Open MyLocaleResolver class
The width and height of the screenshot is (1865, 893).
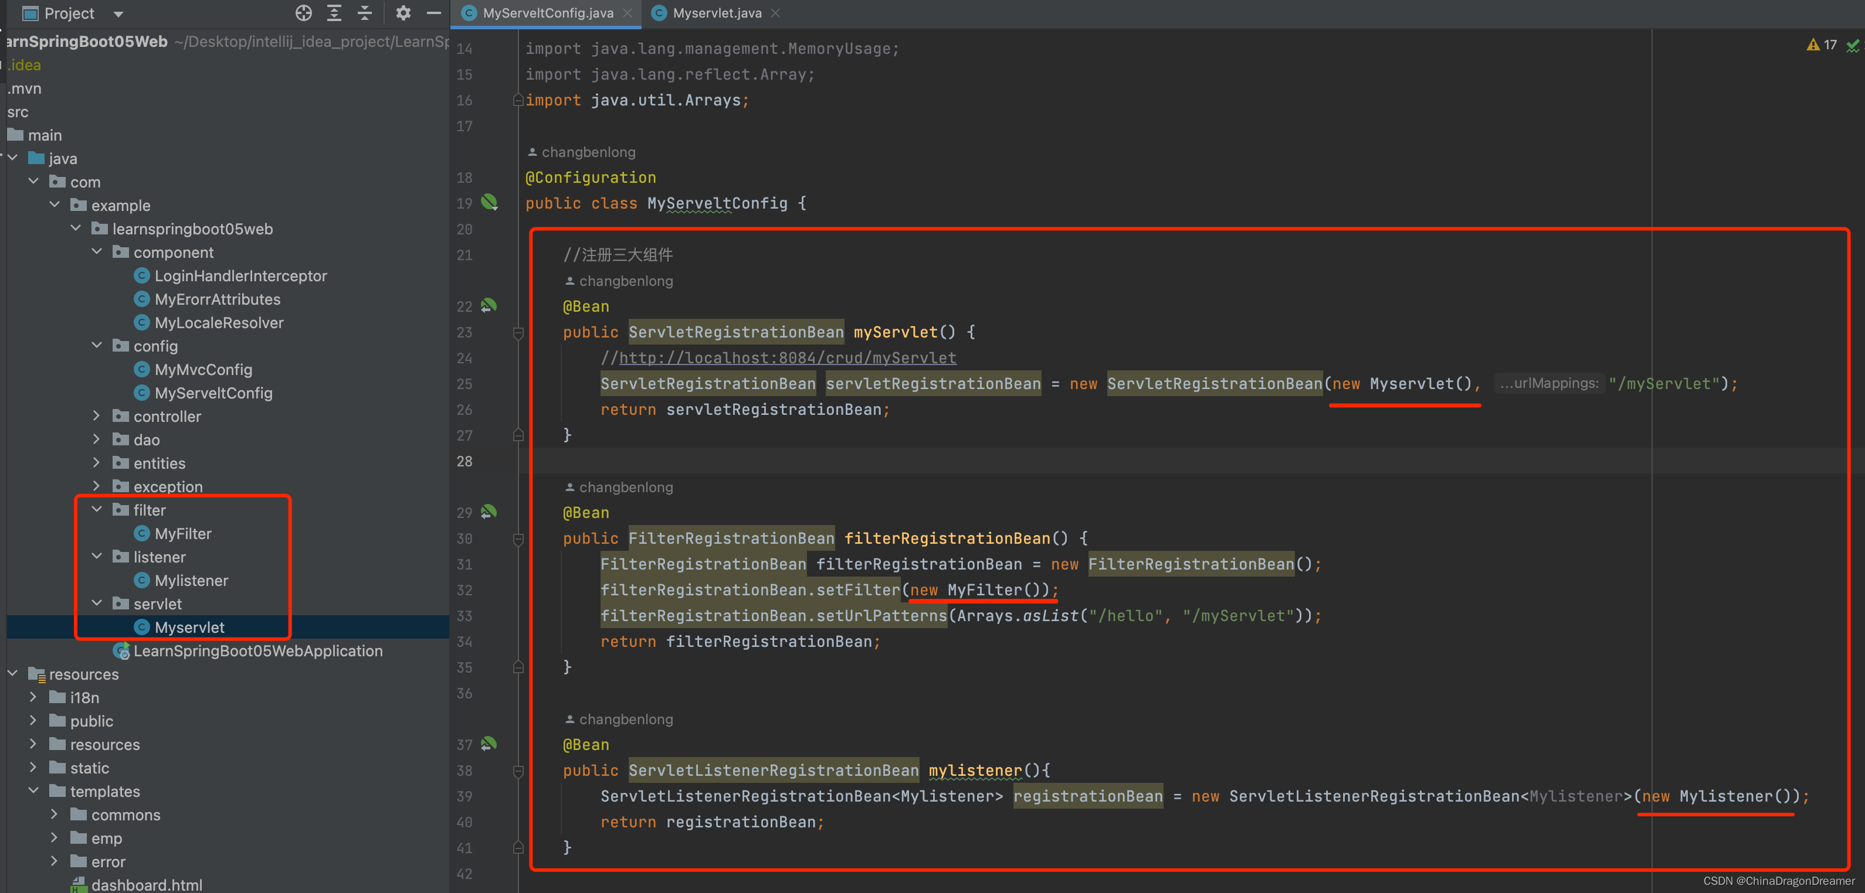click(219, 322)
